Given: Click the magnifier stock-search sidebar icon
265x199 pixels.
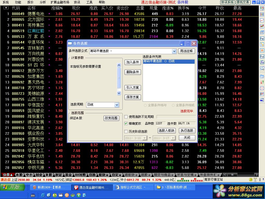Looking at the screenshot, I should (262, 68).
